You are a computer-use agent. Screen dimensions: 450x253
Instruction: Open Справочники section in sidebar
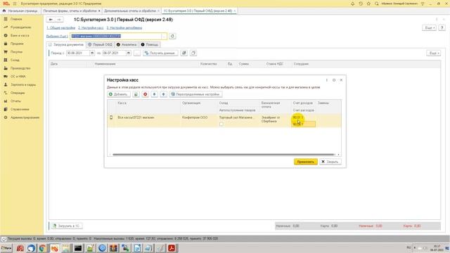[x=20, y=110]
